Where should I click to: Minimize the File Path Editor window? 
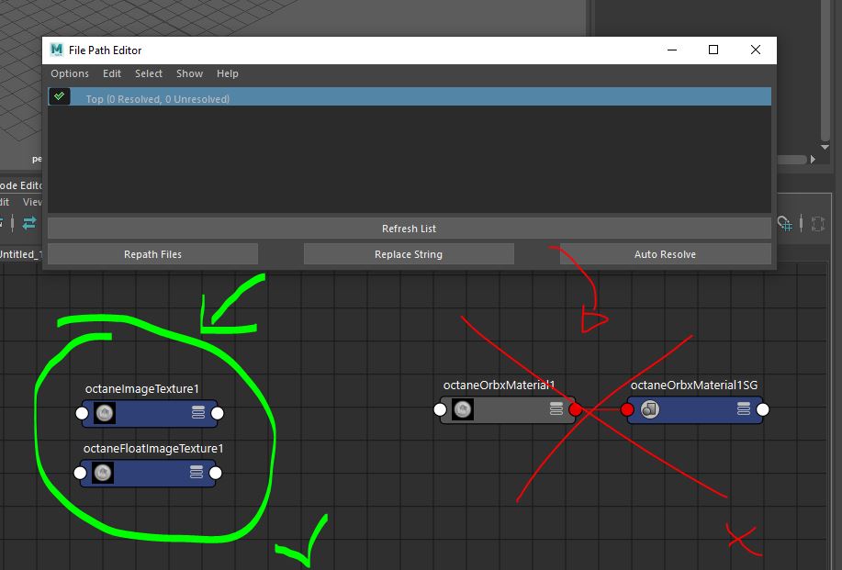[672, 50]
